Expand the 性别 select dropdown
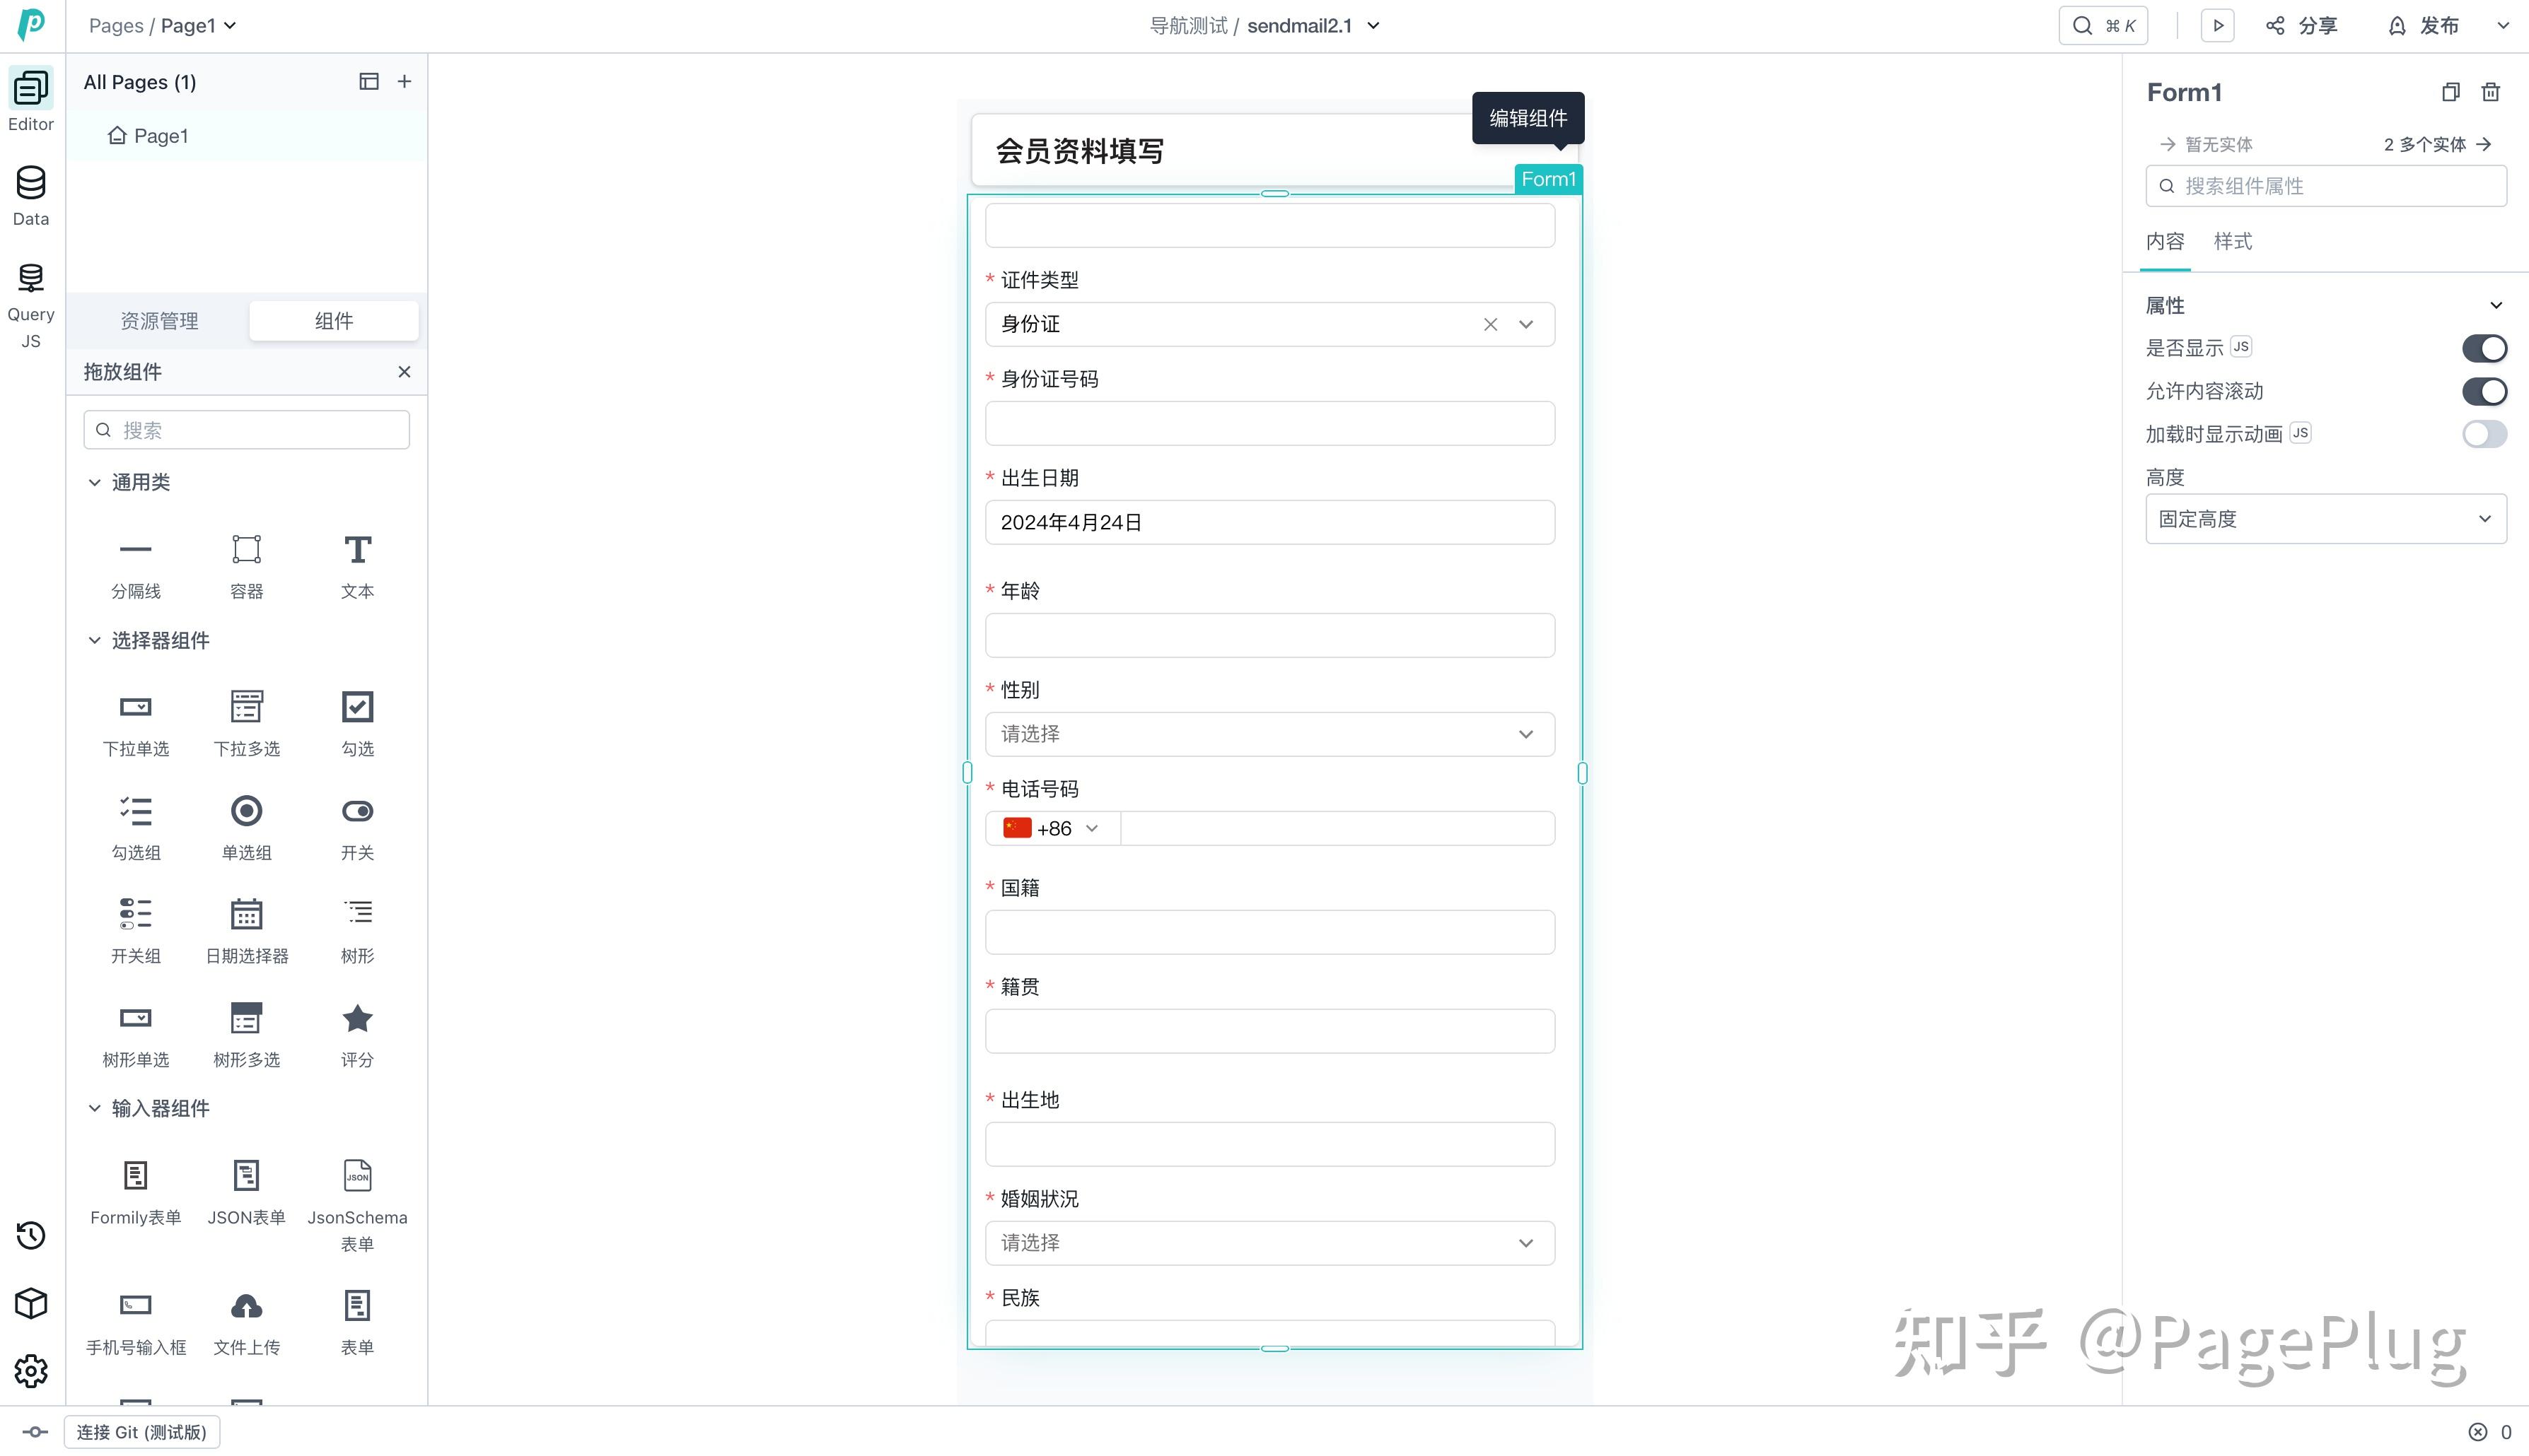This screenshot has width=2529, height=1456. (x=1269, y=734)
